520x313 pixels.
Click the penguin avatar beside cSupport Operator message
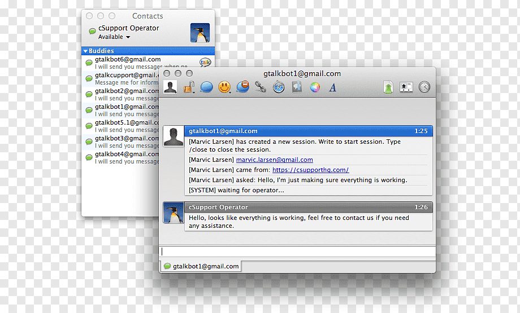pyautogui.click(x=174, y=213)
